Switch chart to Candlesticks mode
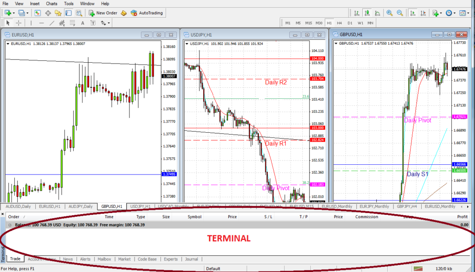This screenshot has width=475, height=272. pyautogui.click(x=367, y=13)
